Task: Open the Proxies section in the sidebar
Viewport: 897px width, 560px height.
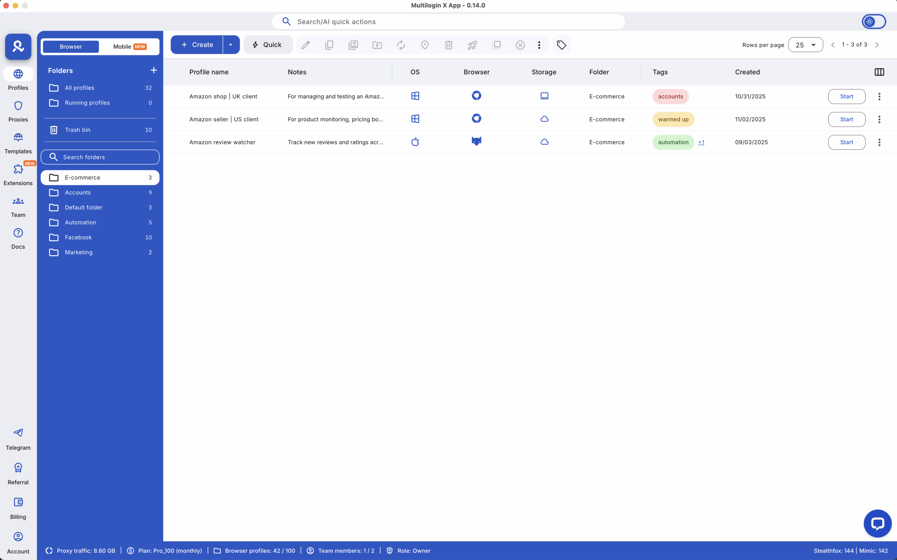Action: click(x=18, y=111)
